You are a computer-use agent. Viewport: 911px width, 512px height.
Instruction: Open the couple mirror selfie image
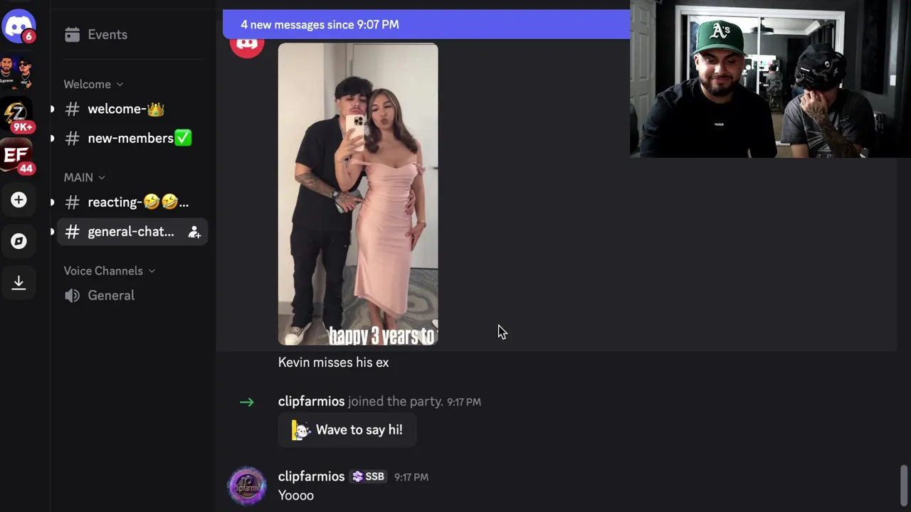[x=358, y=194]
